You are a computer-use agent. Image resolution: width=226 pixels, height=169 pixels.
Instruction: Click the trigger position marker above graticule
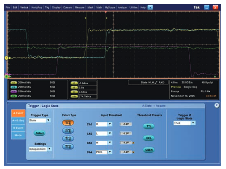point(106,12)
